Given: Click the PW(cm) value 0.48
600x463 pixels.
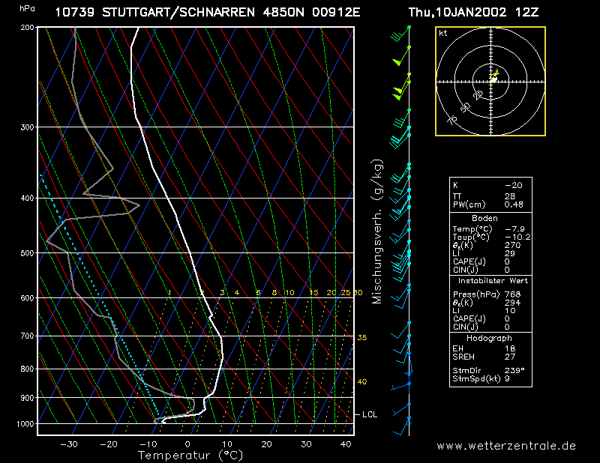Looking at the screenshot, I should (514, 205).
